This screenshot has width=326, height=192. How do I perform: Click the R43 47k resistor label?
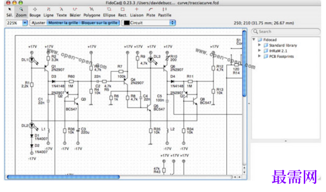point(157,170)
